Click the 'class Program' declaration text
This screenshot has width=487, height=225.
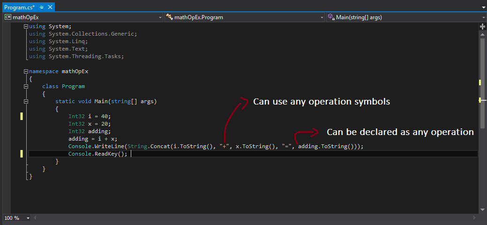[x=63, y=86]
